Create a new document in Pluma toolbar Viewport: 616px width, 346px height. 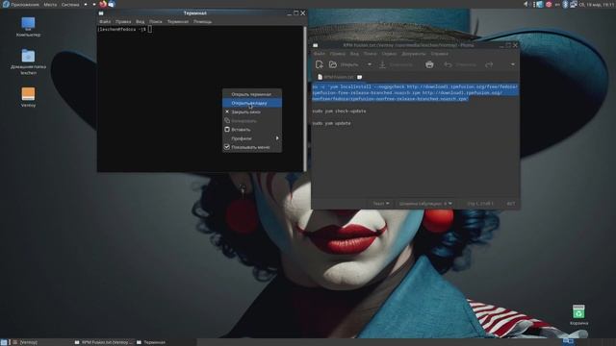click(x=319, y=64)
